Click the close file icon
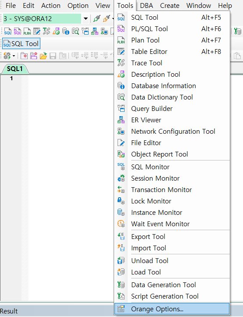 pyautogui.click(x=63, y=56)
